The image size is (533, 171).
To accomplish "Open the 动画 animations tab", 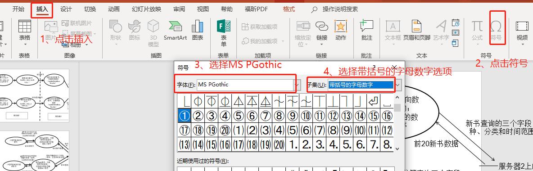I will click(x=113, y=9).
